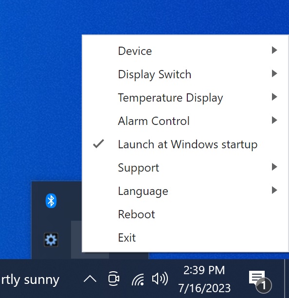The width and height of the screenshot is (289, 298).
Task: Open the clock showing 2:39 PM
Action: pyautogui.click(x=204, y=279)
